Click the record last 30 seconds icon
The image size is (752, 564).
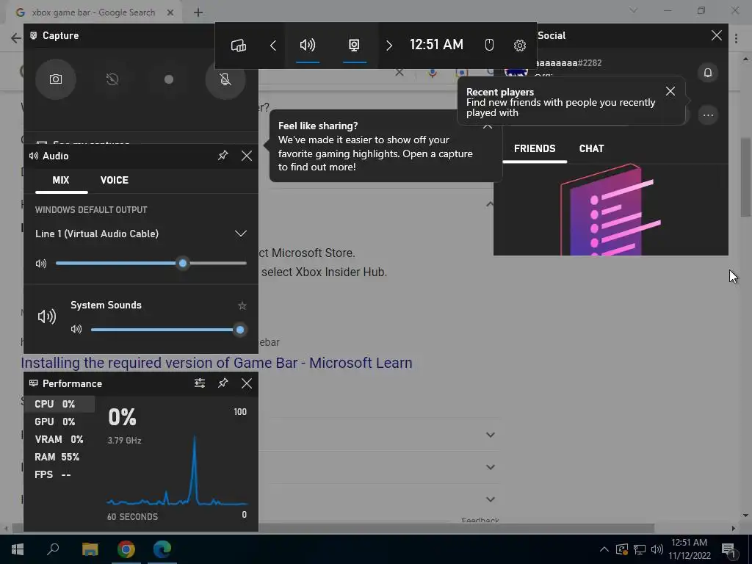112,79
